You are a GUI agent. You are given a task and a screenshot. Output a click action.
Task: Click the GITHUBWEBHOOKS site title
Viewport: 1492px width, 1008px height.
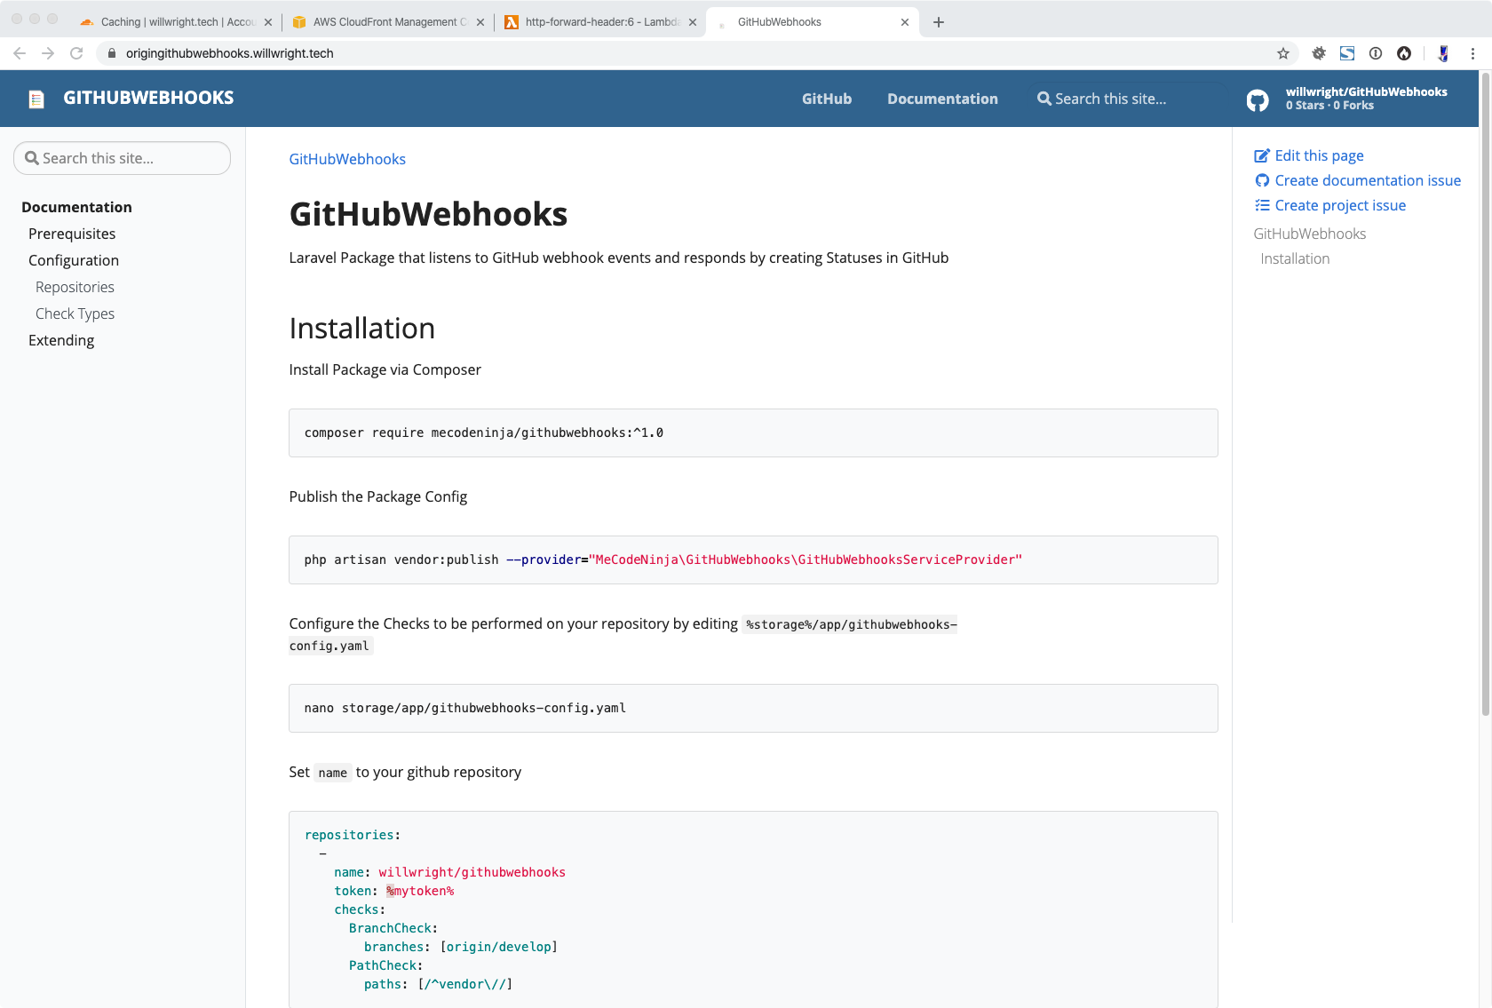[x=148, y=98]
